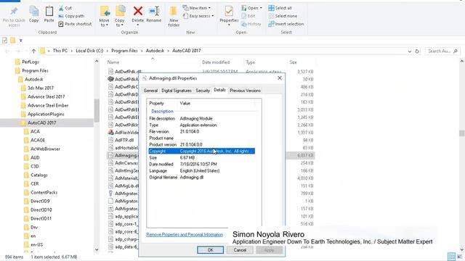465x261 pixels.
Task: Click quick access toolbar folder icon
Action: pyautogui.click(x=13, y=41)
